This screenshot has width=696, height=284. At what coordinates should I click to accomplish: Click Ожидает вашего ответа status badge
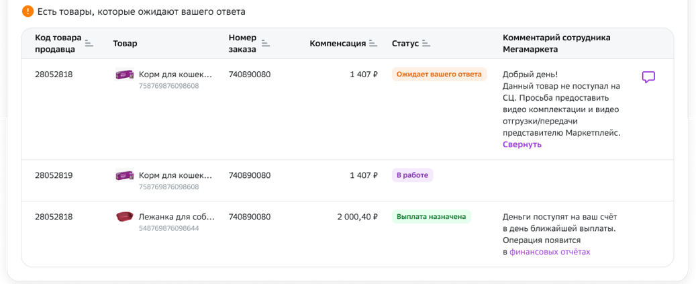pyautogui.click(x=439, y=75)
